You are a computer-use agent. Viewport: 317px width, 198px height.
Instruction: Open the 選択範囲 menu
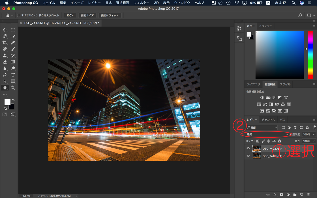pos(122,3)
